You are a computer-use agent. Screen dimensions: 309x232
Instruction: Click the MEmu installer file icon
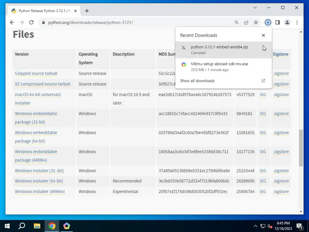[184, 65]
